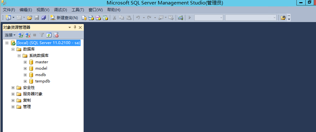
Task: Click the Save All icon
Action: [x=44, y=18]
